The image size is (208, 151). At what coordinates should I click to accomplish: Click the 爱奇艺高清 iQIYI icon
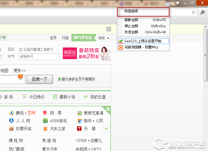pyautogui.click(x=80, y=113)
